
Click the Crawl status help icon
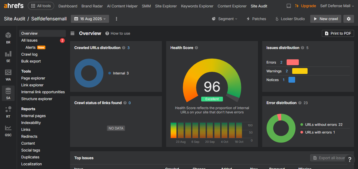(125, 103)
